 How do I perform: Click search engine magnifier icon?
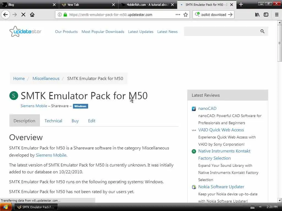[197, 14]
